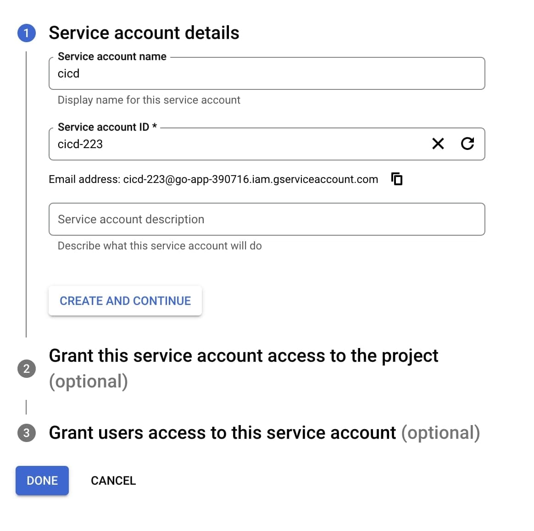Select the Service account description box

click(266, 219)
